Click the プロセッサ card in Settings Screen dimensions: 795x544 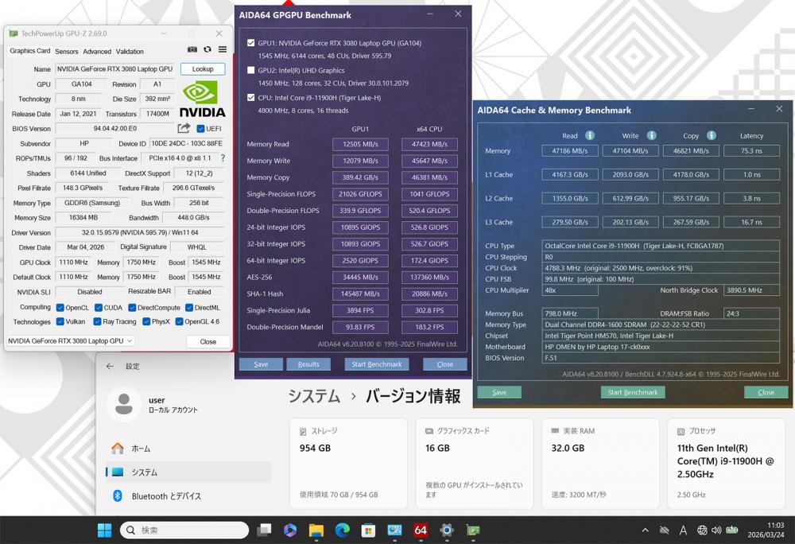[726, 464]
